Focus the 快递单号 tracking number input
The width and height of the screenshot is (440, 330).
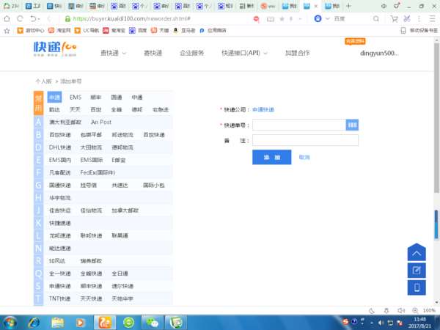click(x=299, y=125)
